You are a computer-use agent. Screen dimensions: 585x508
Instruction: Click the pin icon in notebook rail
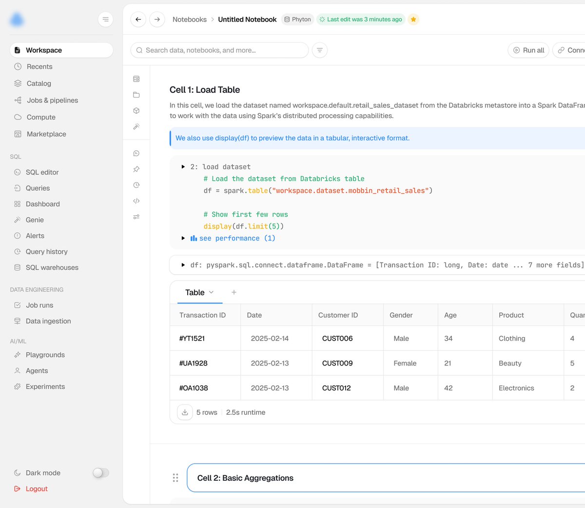(136, 169)
